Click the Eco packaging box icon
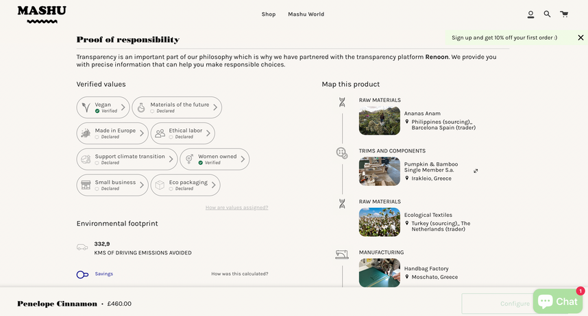The width and height of the screenshot is (588, 316). (x=160, y=185)
